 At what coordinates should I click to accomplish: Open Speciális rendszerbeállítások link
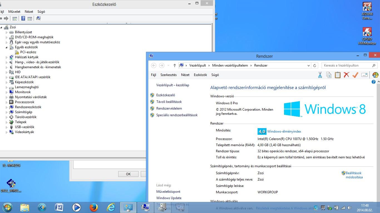[177, 115]
